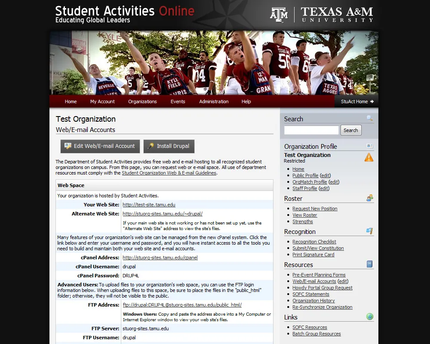Open the cPanel address link

coord(160,258)
